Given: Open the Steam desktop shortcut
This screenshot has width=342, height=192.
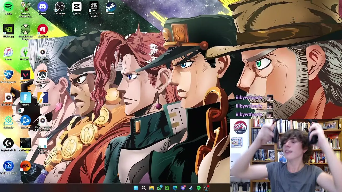Looking at the screenshot, I should (x=111, y=8).
